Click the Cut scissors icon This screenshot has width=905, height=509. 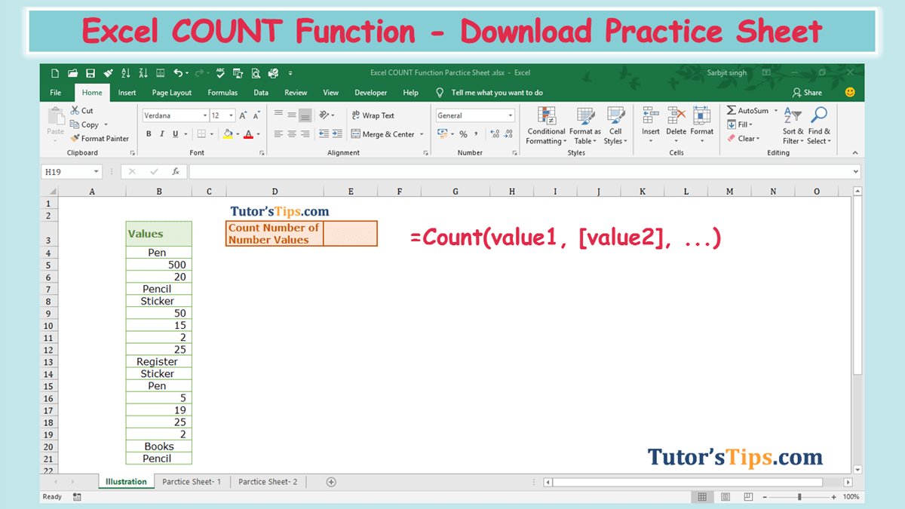pyautogui.click(x=75, y=110)
